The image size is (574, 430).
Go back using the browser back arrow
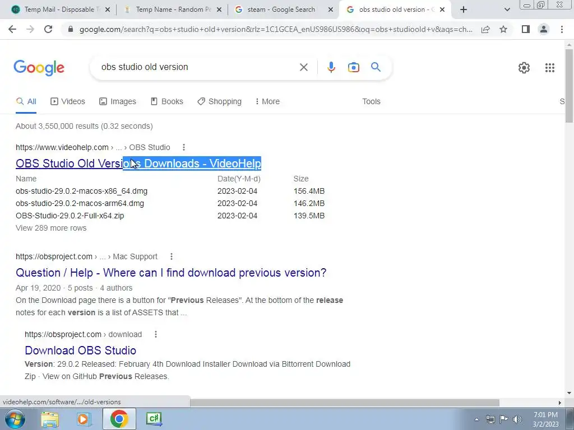coord(12,29)
